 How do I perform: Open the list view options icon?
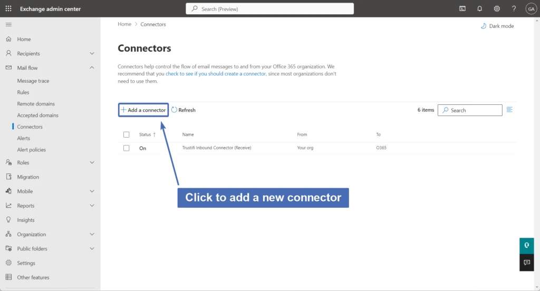click(x=509, y=110)
